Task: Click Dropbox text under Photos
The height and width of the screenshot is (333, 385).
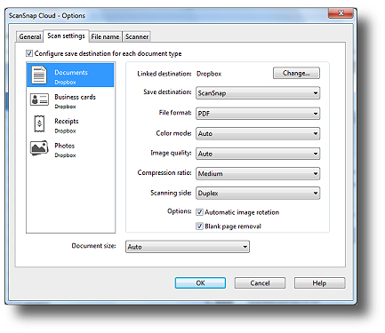Action: pos(65,155)
